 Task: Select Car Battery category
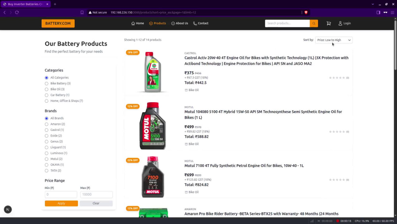[x=46, y=95]
